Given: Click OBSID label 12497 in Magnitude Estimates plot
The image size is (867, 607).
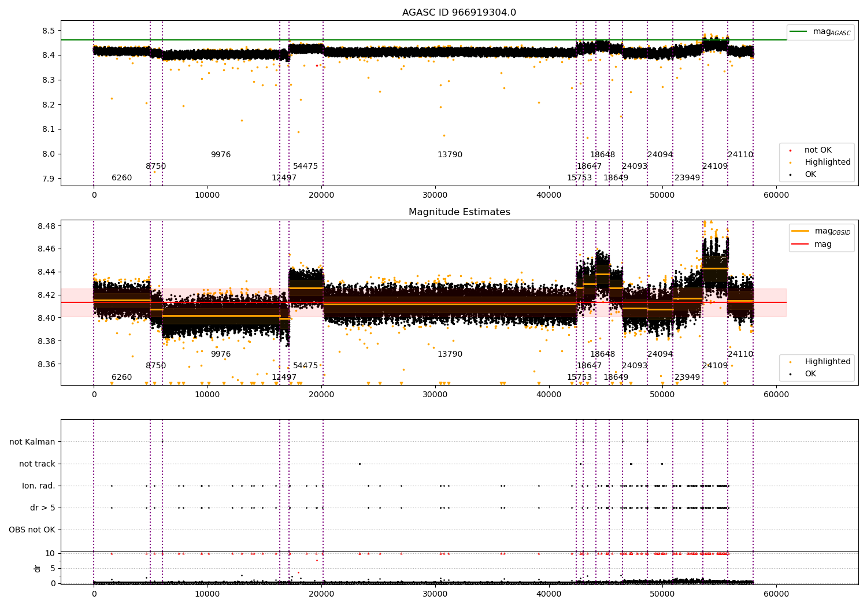Looking at the screenshot, I should (284, 377).
